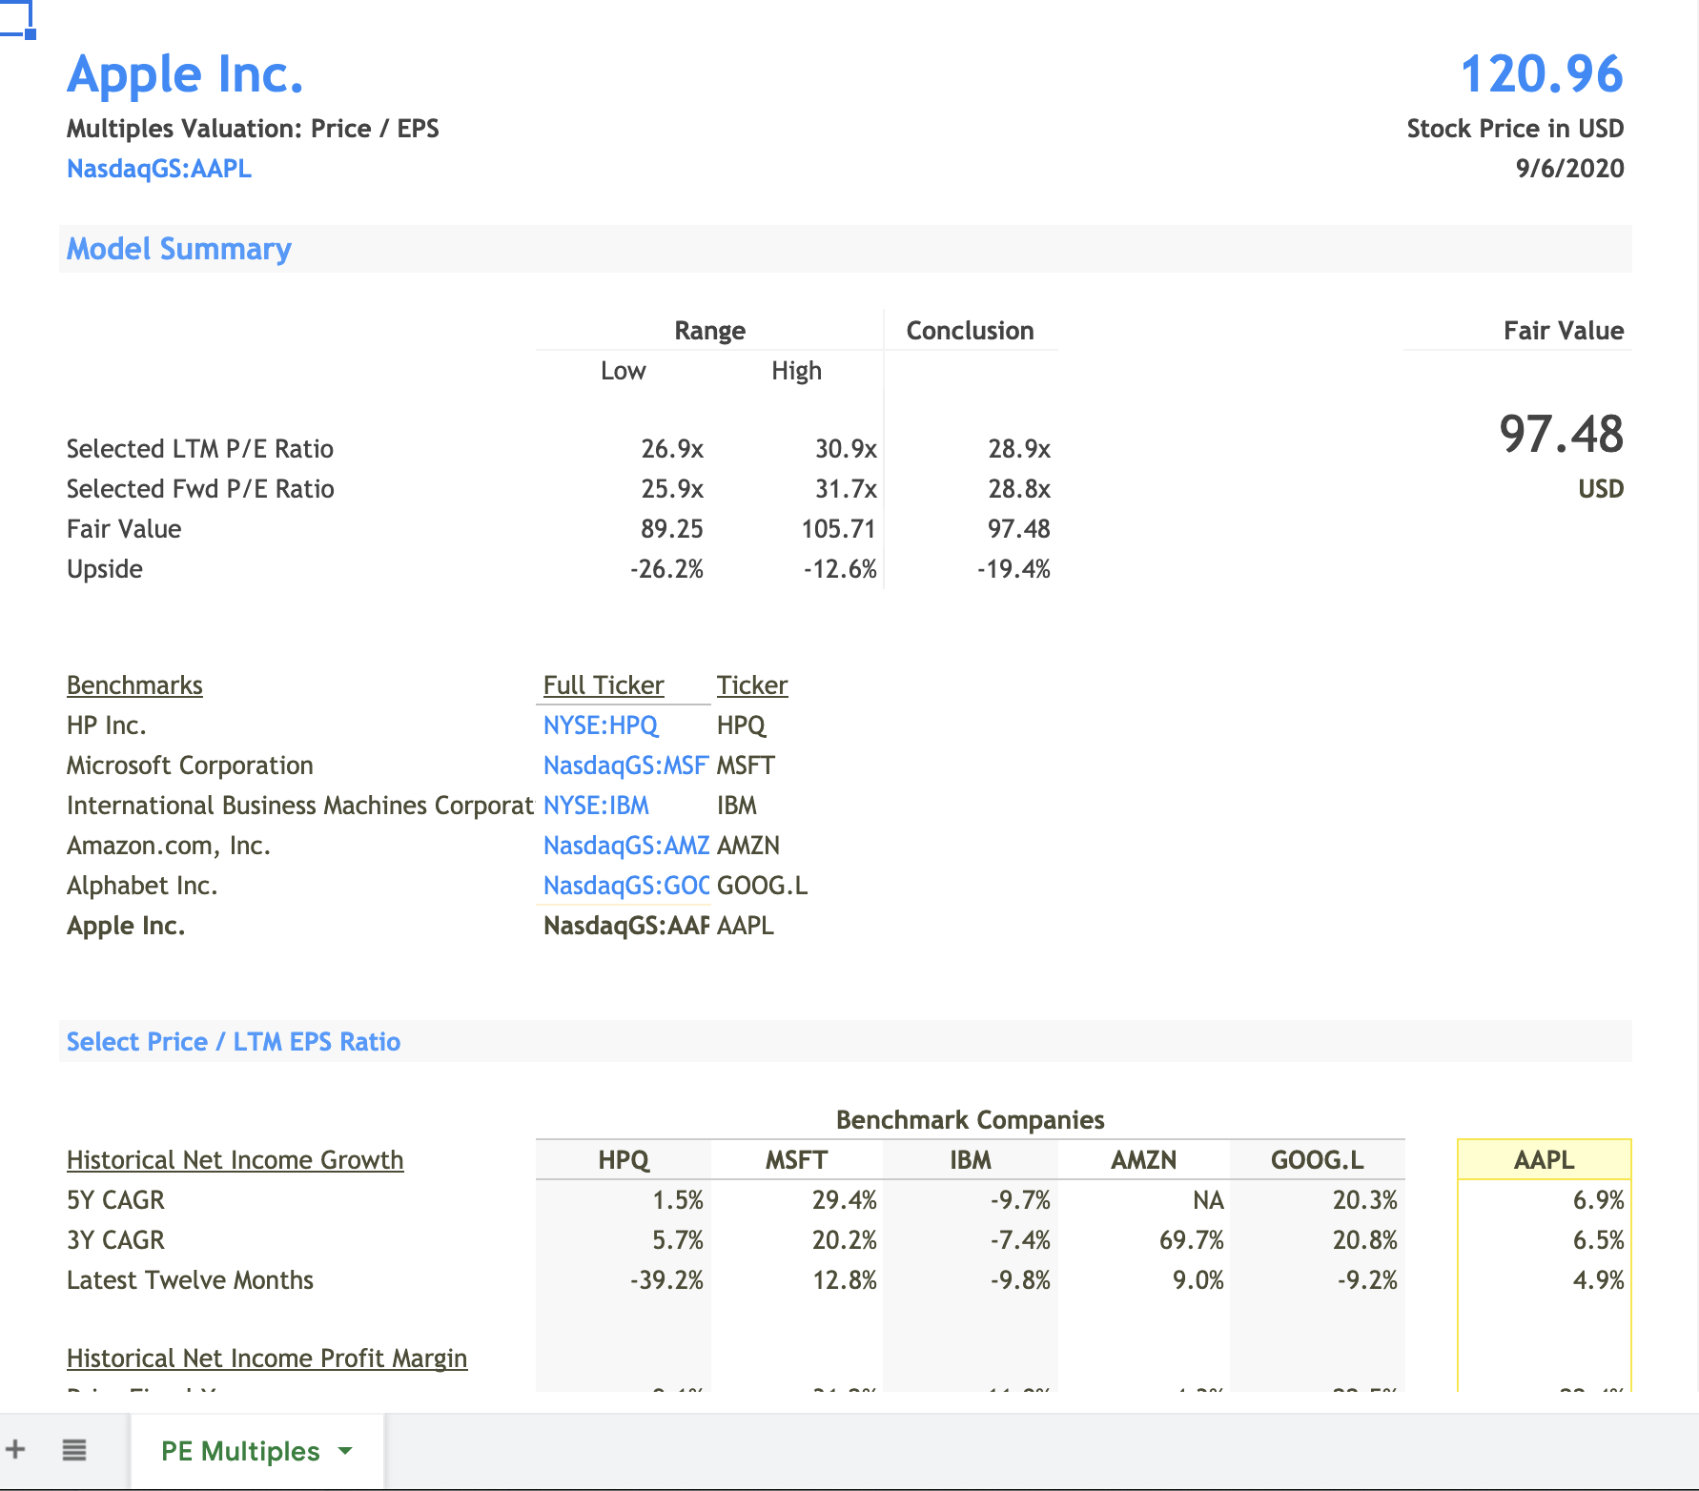Open the NYSE:IBM full ticker link

click(x=596, y=806)
